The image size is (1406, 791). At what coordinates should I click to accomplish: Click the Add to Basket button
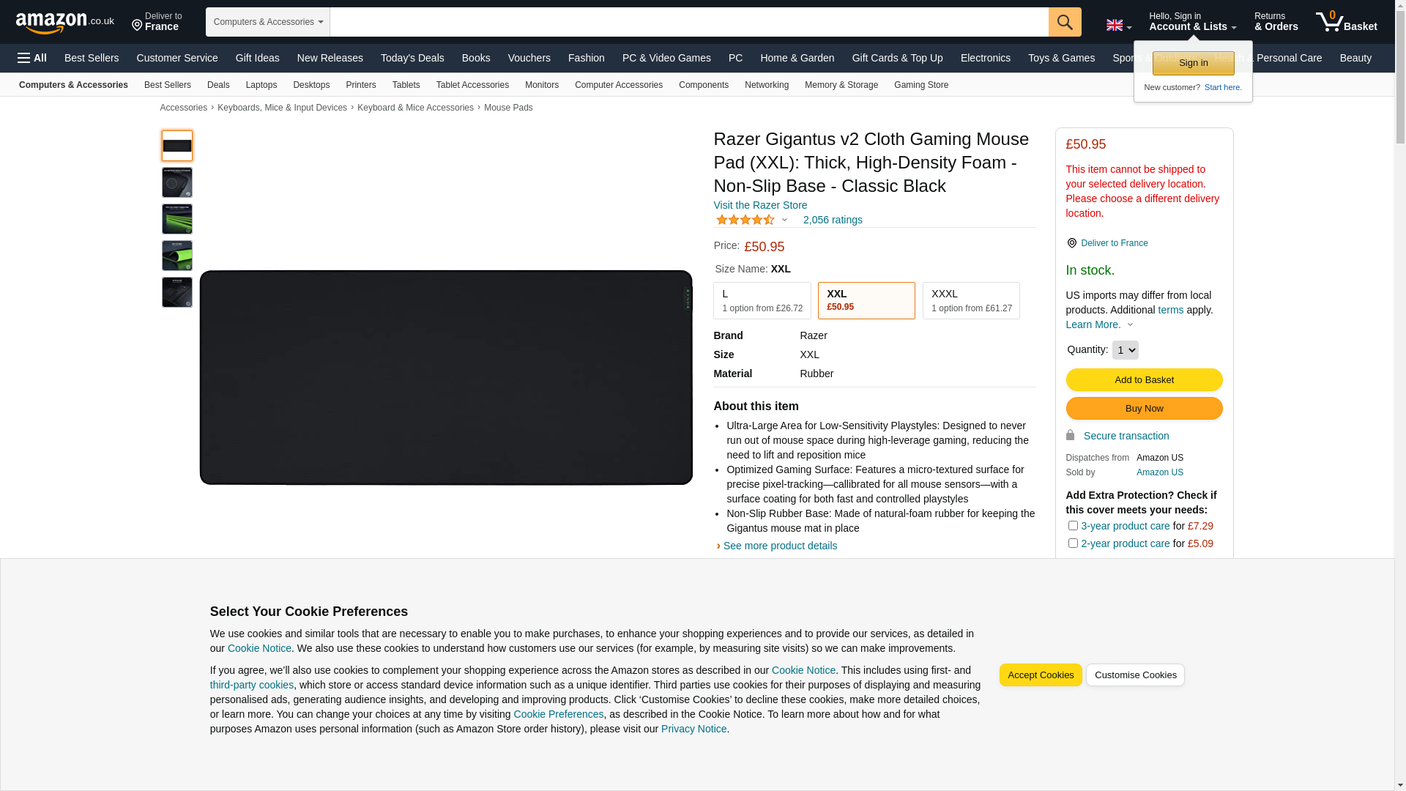[1144, 379]
